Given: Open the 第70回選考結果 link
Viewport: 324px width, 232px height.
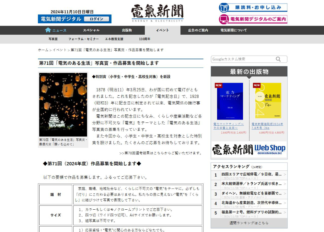Looking at the screenshot, I should tap(160, 153).
